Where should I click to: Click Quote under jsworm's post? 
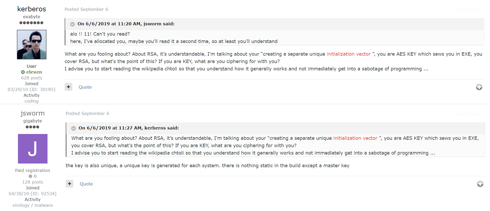(x=86, y=184)
